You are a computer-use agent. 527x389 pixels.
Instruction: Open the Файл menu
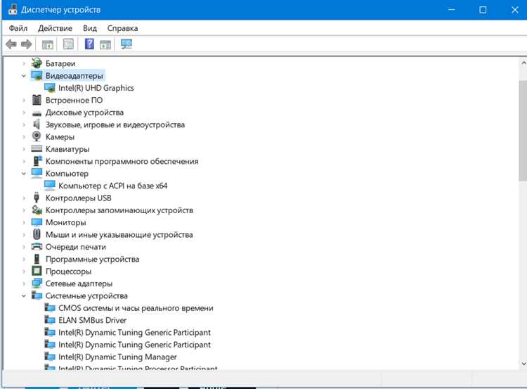(x=18, y=28)
